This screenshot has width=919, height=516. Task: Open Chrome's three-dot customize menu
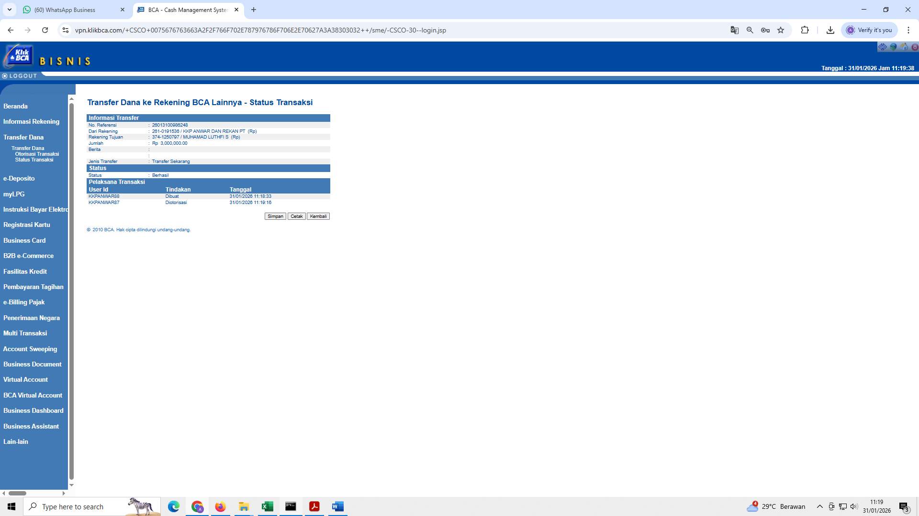[909, 30]
